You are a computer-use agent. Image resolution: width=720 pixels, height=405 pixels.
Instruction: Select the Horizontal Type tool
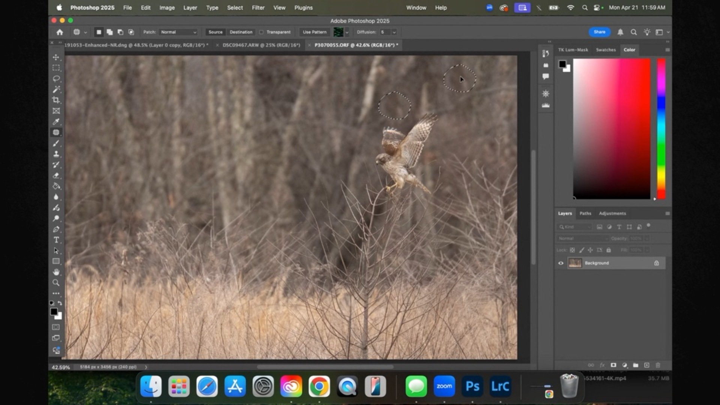[56, 240]
